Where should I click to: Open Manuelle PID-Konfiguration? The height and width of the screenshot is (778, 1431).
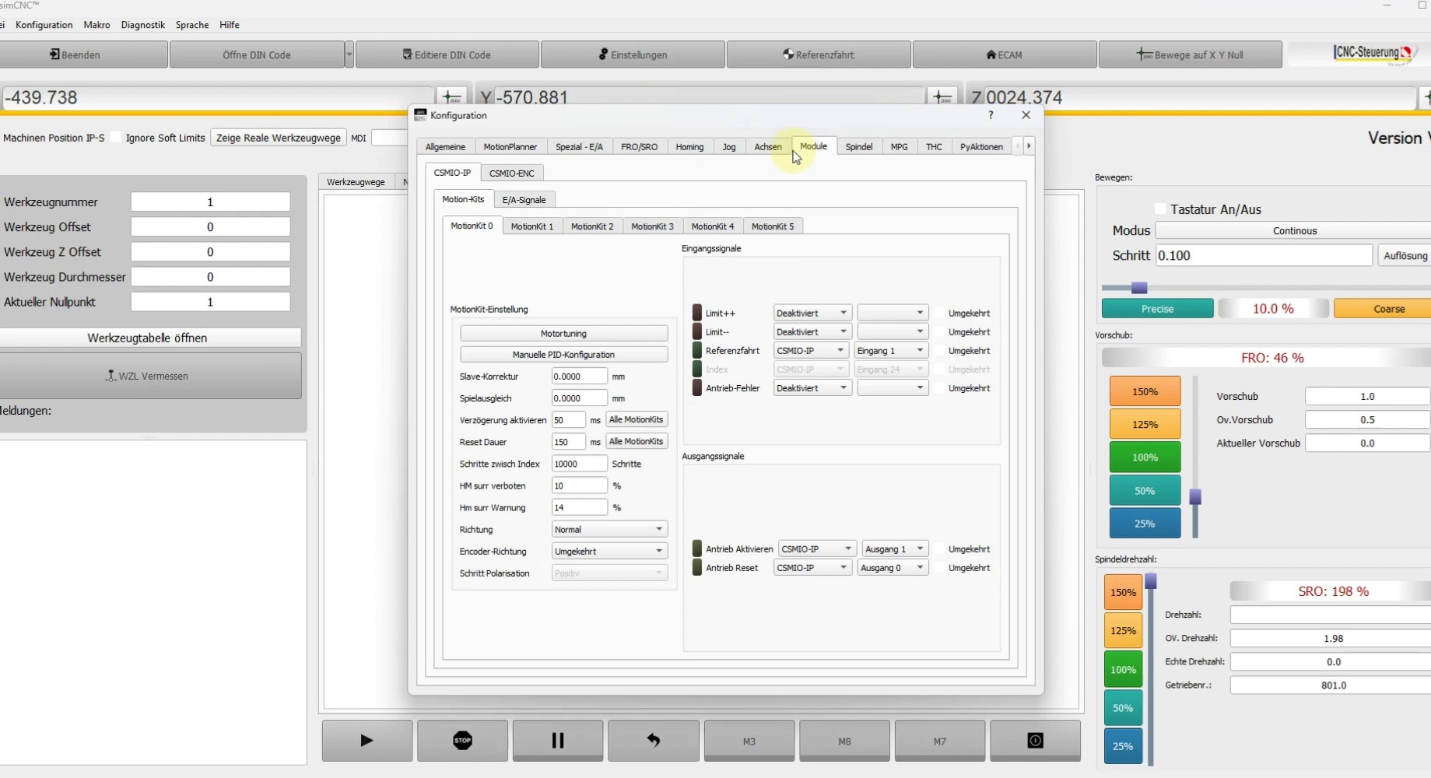click(x=563, y=355)
